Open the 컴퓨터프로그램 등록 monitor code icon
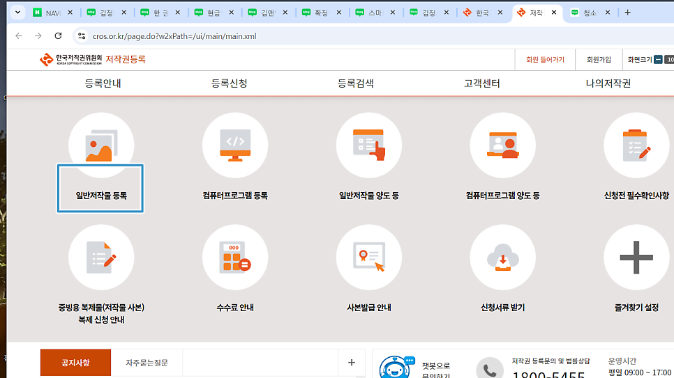This screenshot has height=378, width=674. (235, 145)
